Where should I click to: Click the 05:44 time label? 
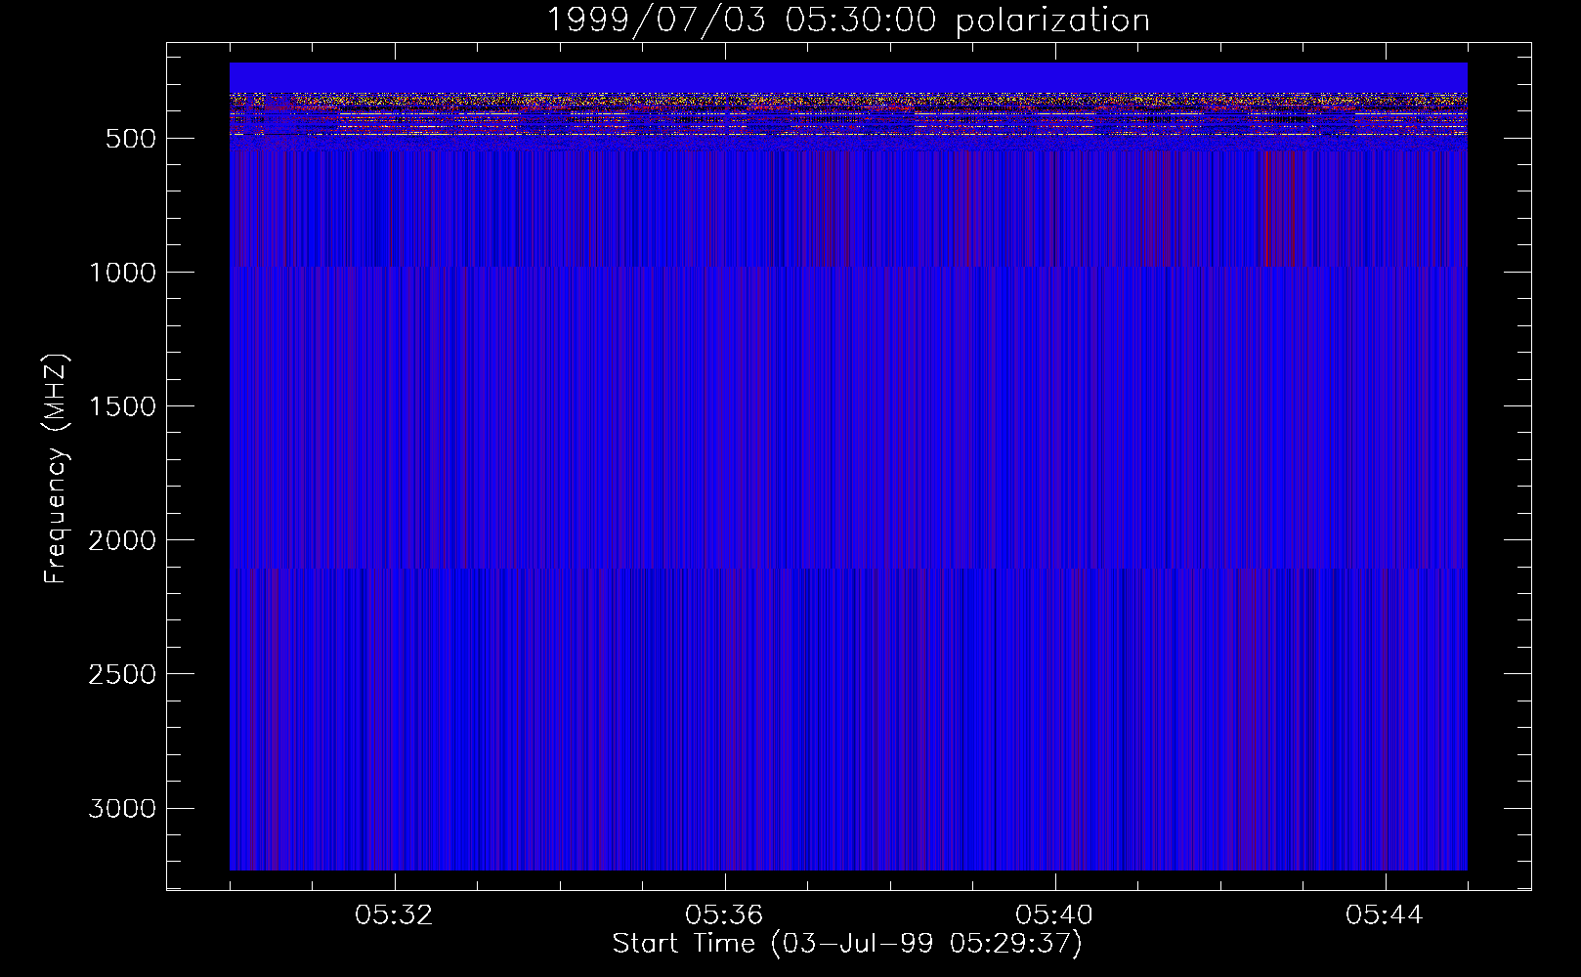coord(1385,915)
